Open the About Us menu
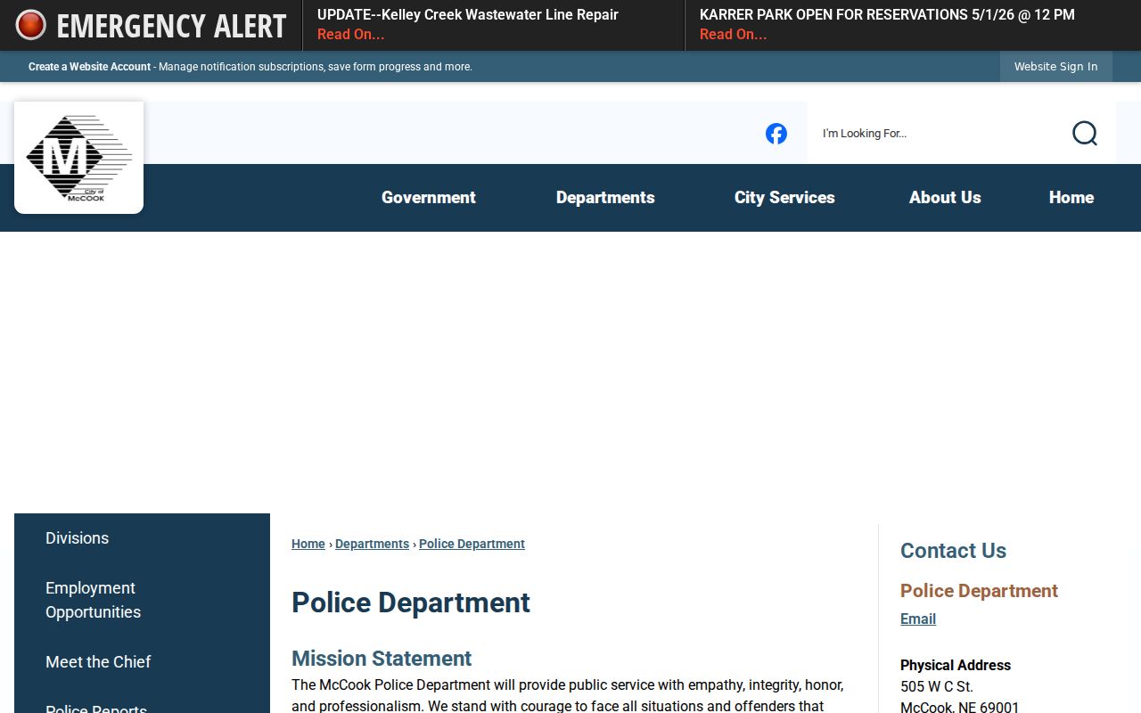1141x713 pixels. coord(945,198)
